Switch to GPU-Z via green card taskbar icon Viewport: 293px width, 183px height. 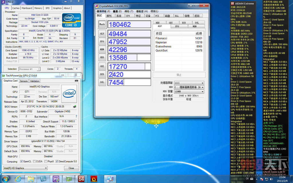(68, 179)
